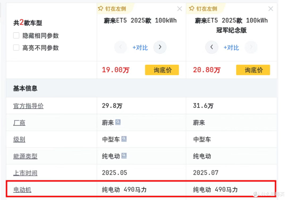Click 询底价 button next to 20.80万
This screenshot has height=200, width=287.
[253, 70]
